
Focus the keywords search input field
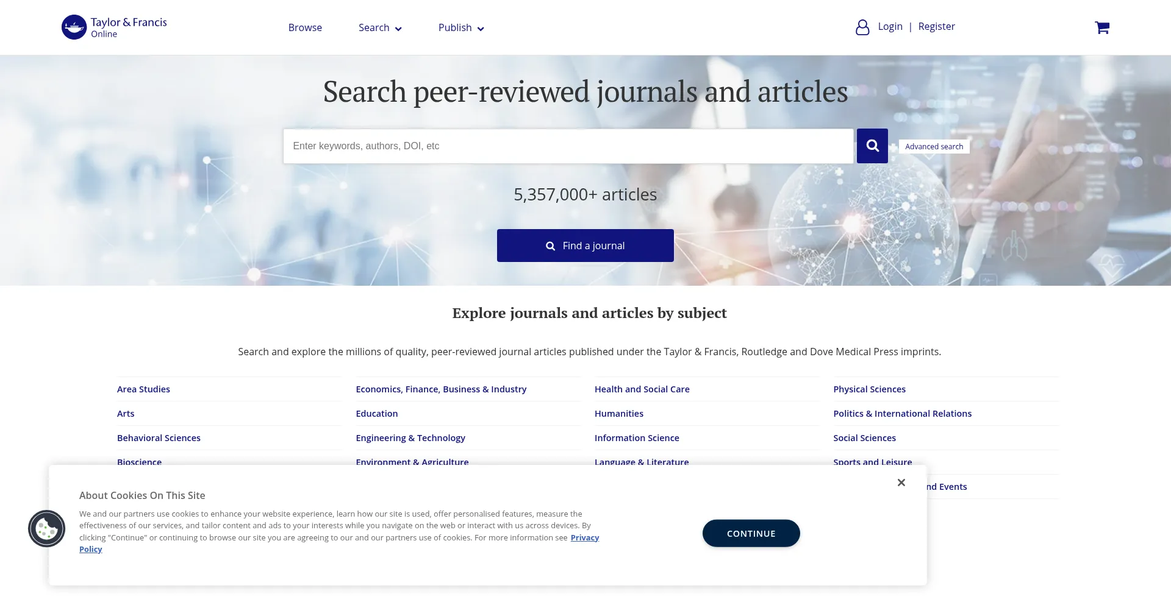[567, 146]
